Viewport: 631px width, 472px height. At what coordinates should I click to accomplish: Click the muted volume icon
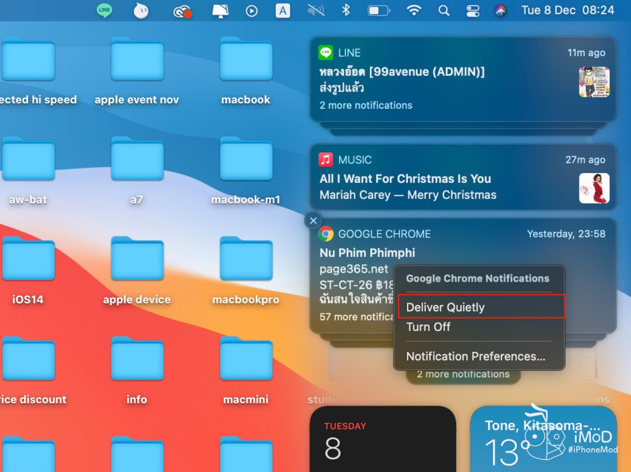tap(315, 10)
